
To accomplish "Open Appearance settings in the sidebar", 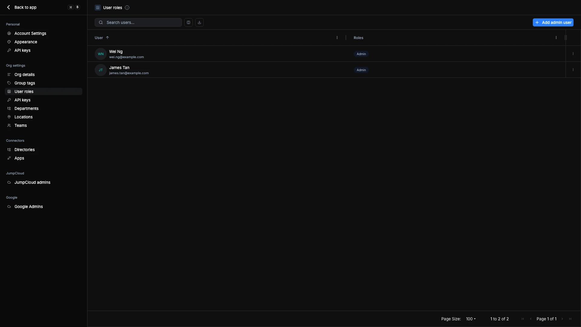I will pyautogui.click(x=26, y=42).
